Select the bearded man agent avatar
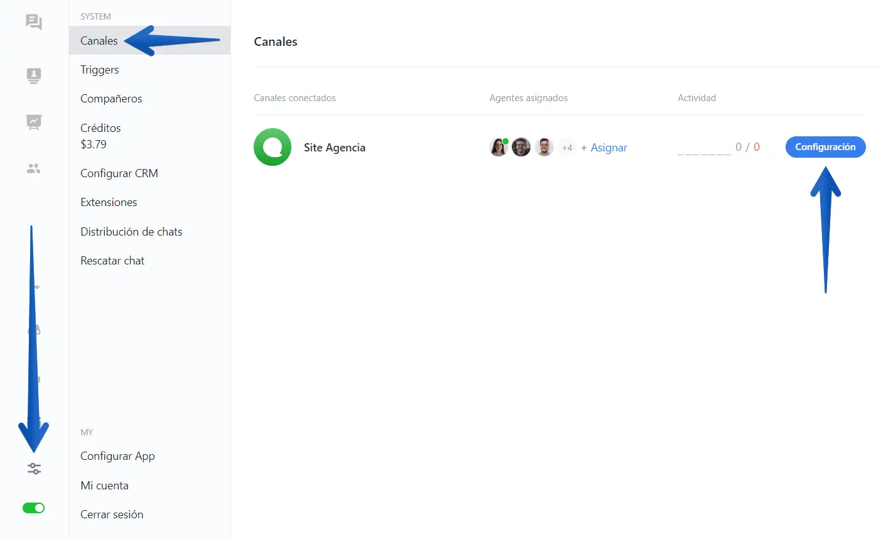The image size is (881, 539). click(x=521, y=147)
